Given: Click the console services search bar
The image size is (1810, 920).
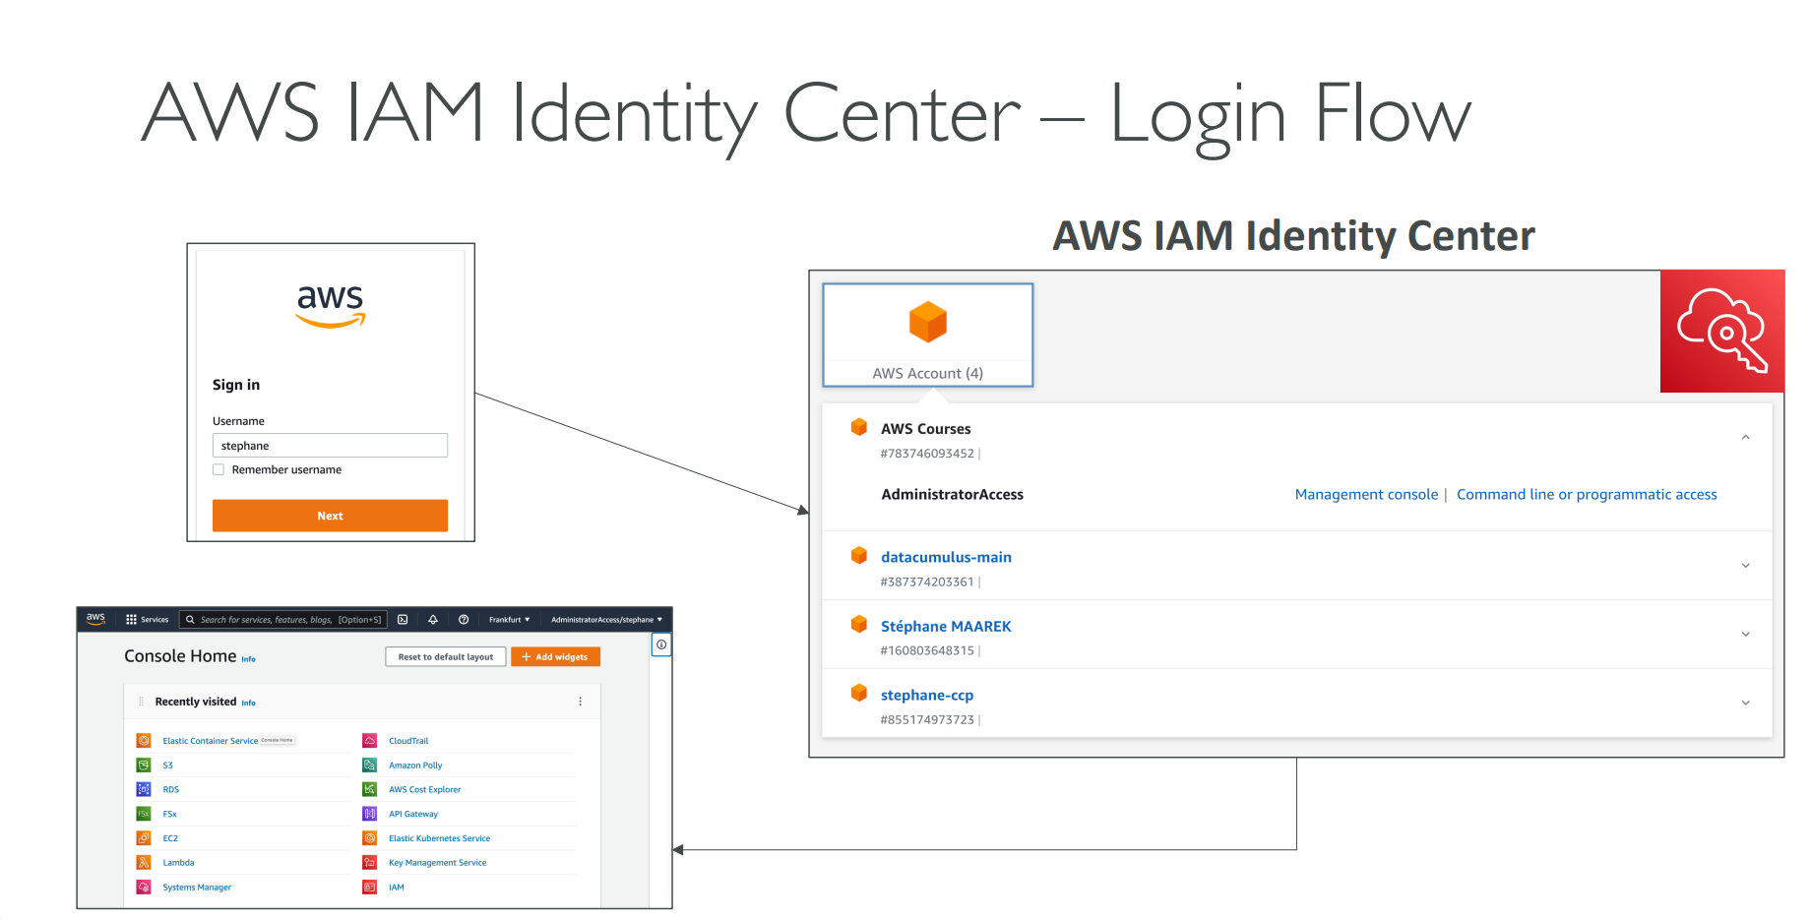Looking at the screenshot, I should pos(283,620).
